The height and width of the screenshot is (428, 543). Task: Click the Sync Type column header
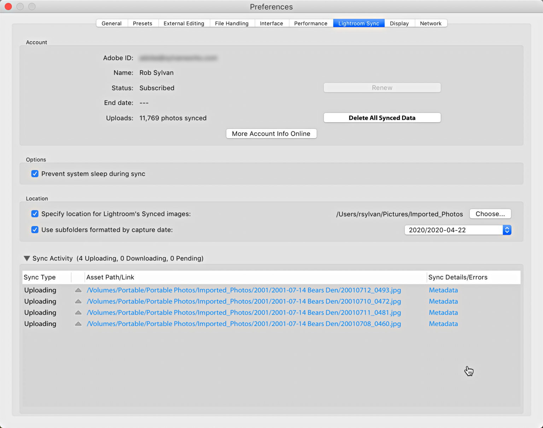click(47, 277)
